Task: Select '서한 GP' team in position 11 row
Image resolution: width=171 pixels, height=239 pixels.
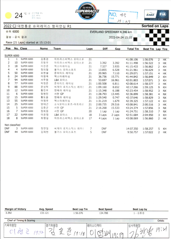Action: [59, 94]
